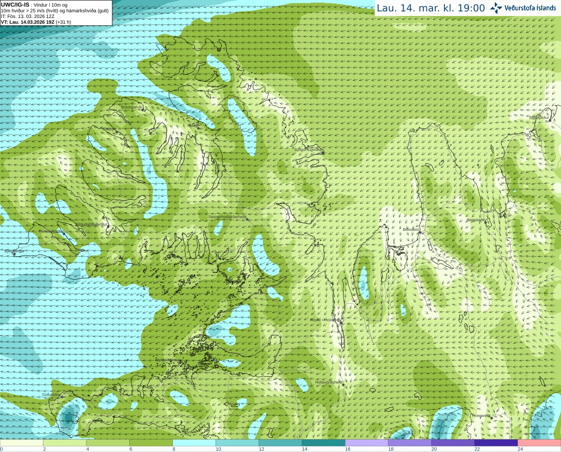Select the lavender 16–18 m/s legend swatch
This screenshot has width=561, height=452.
tap(367, 443)
